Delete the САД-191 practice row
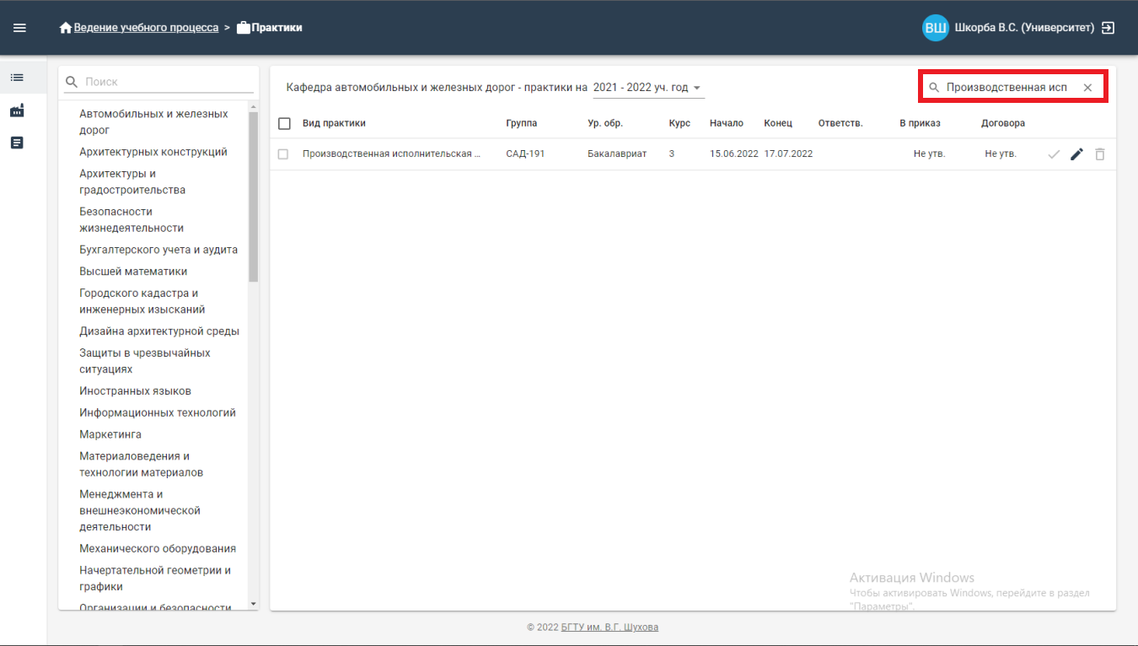Screen dimensions: 1138x646 [1099, 154]
